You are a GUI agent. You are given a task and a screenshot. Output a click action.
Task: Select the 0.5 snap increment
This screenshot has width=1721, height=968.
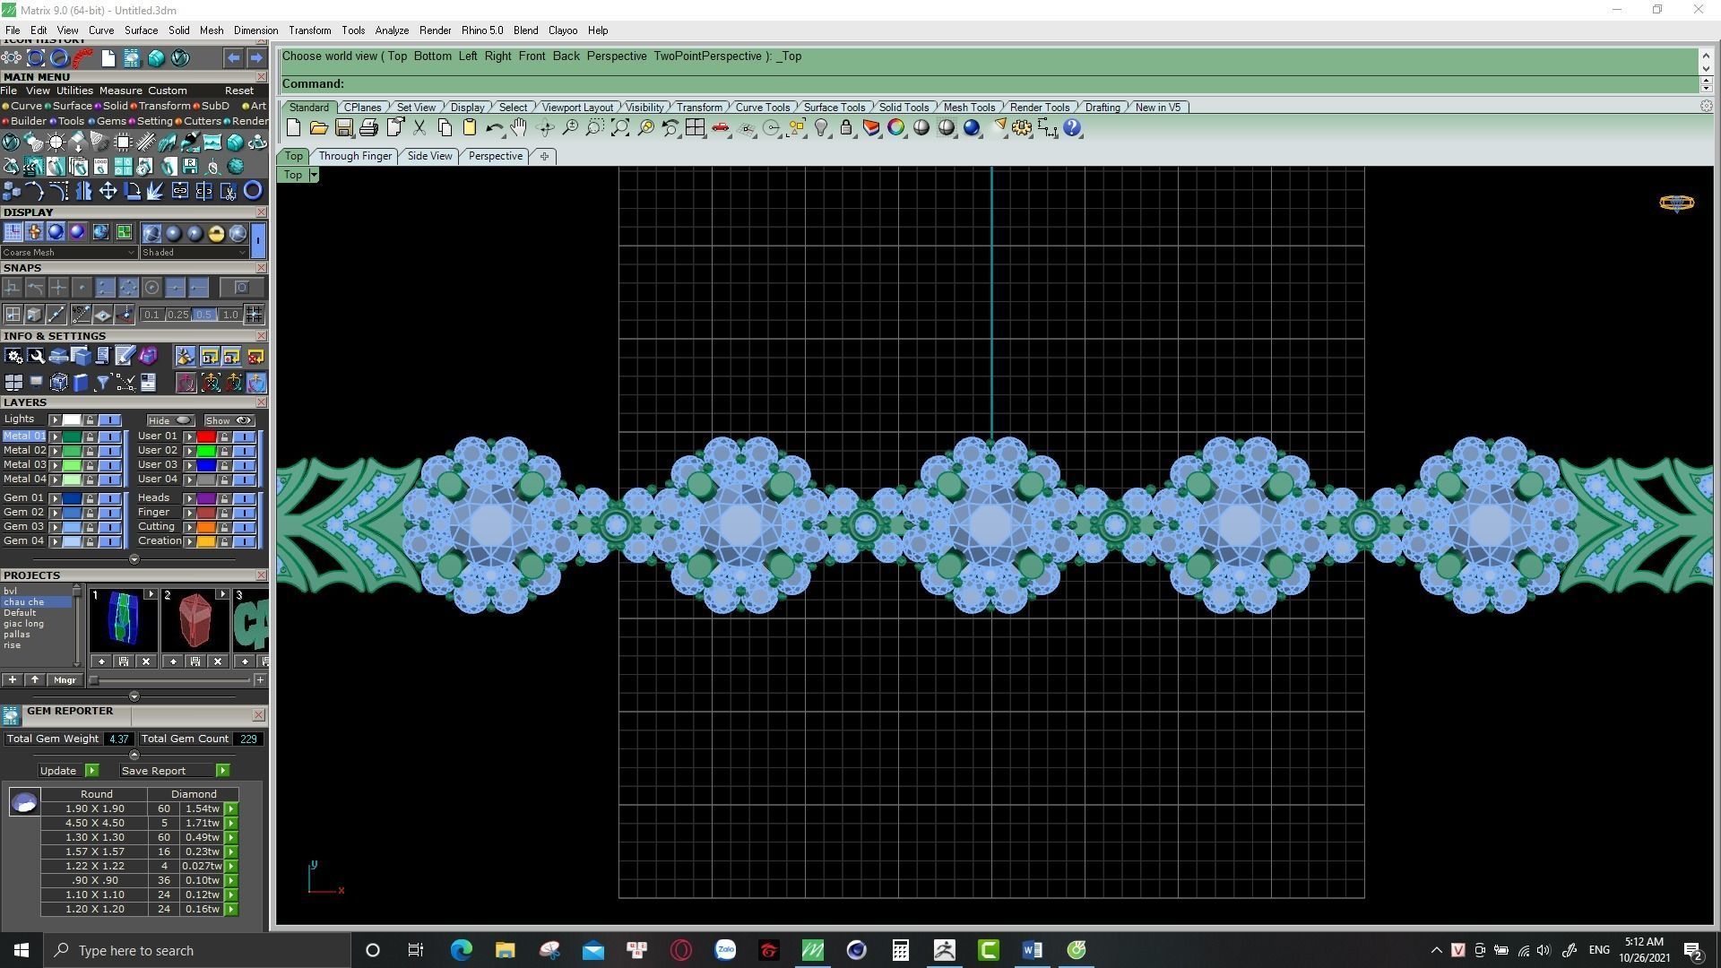click(203, 315)
